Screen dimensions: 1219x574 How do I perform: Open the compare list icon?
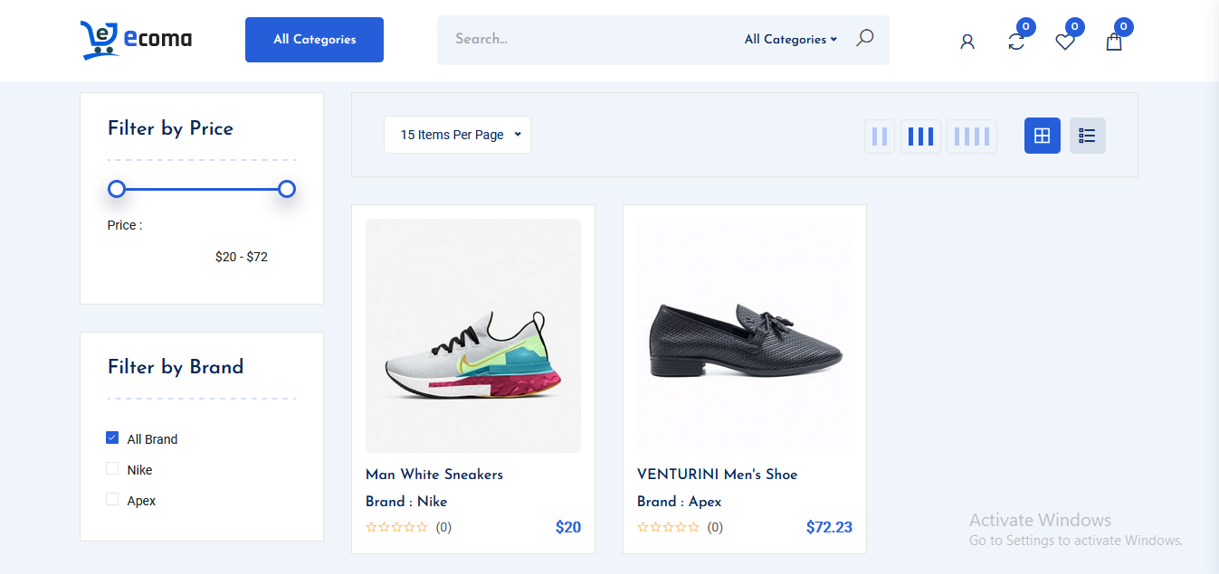tap(1016, 42)
